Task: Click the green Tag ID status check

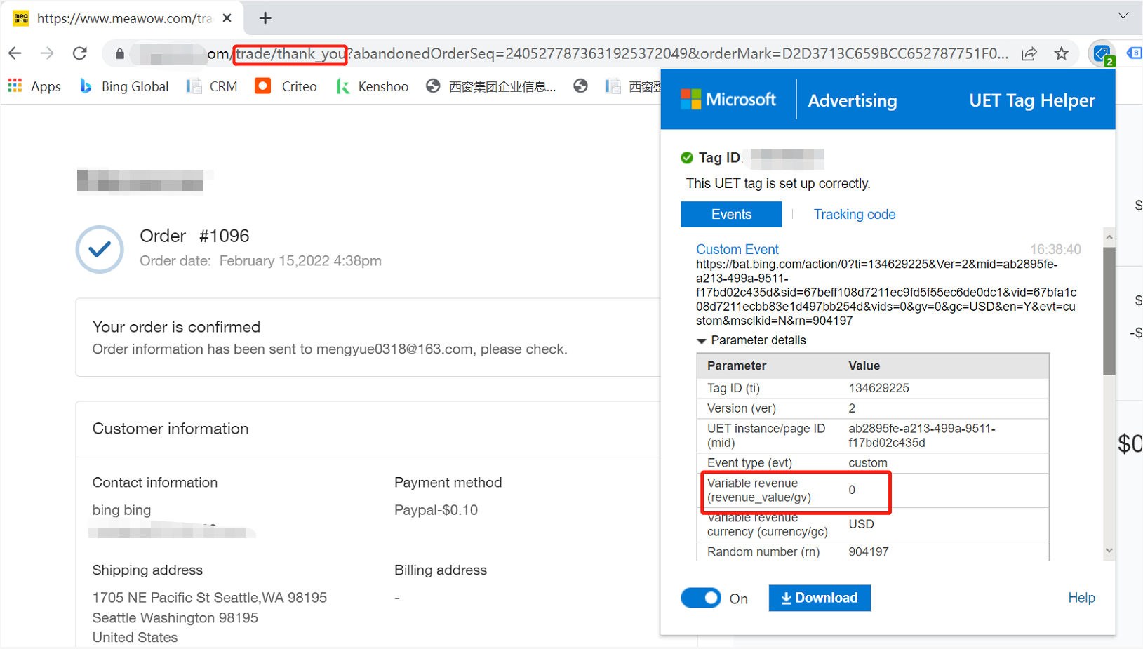Action: click(x=687, y=158)
